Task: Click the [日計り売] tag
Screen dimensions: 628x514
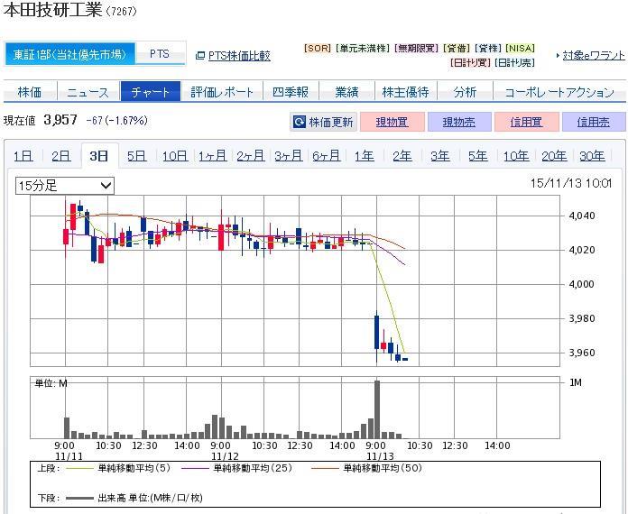Action: pyautogui.click(x=514, y=63)
